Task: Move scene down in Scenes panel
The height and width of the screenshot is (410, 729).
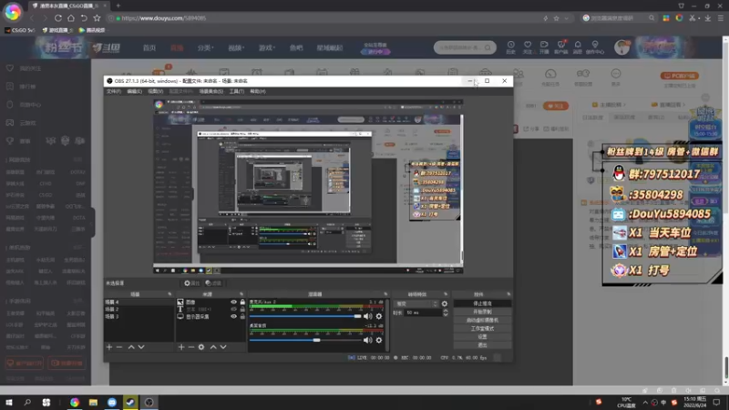Action: pos(141,347)
